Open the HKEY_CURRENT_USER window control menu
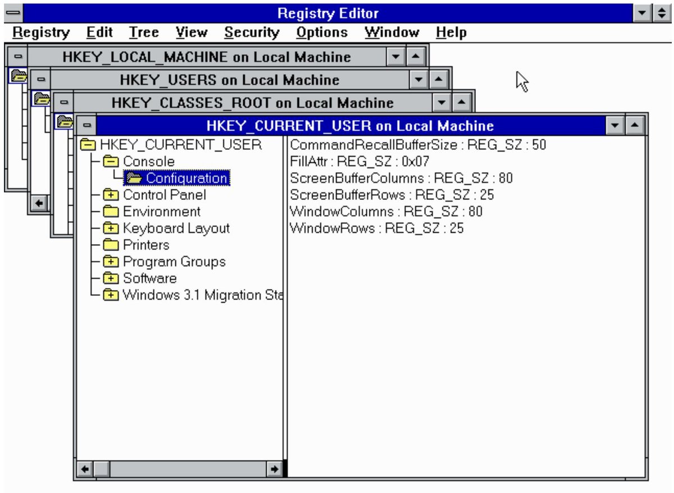Viewport: 674px width, 493px height. (x=86, y=126)
